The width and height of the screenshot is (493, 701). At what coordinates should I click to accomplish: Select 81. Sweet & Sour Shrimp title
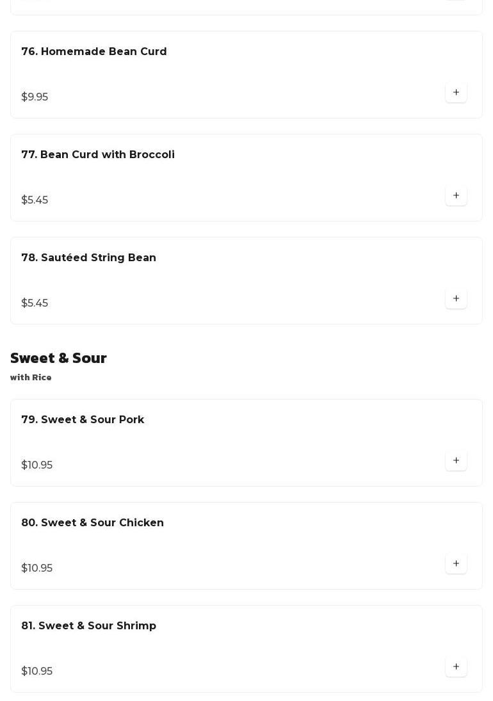[x=89, y=625]
